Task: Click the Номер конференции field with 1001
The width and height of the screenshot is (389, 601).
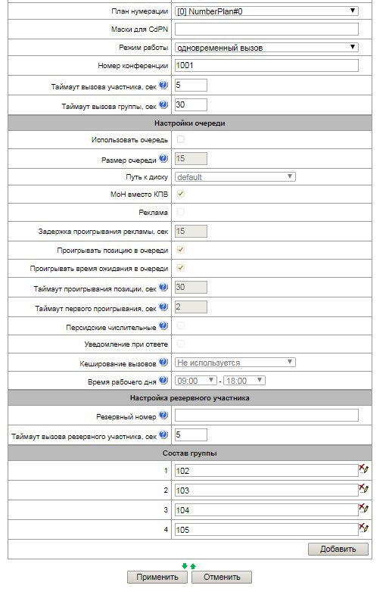Action: 266,65
